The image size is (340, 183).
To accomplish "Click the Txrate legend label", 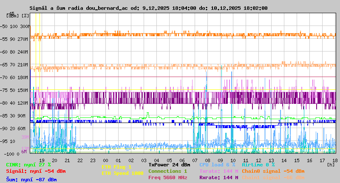I will (x=218, y=171).
